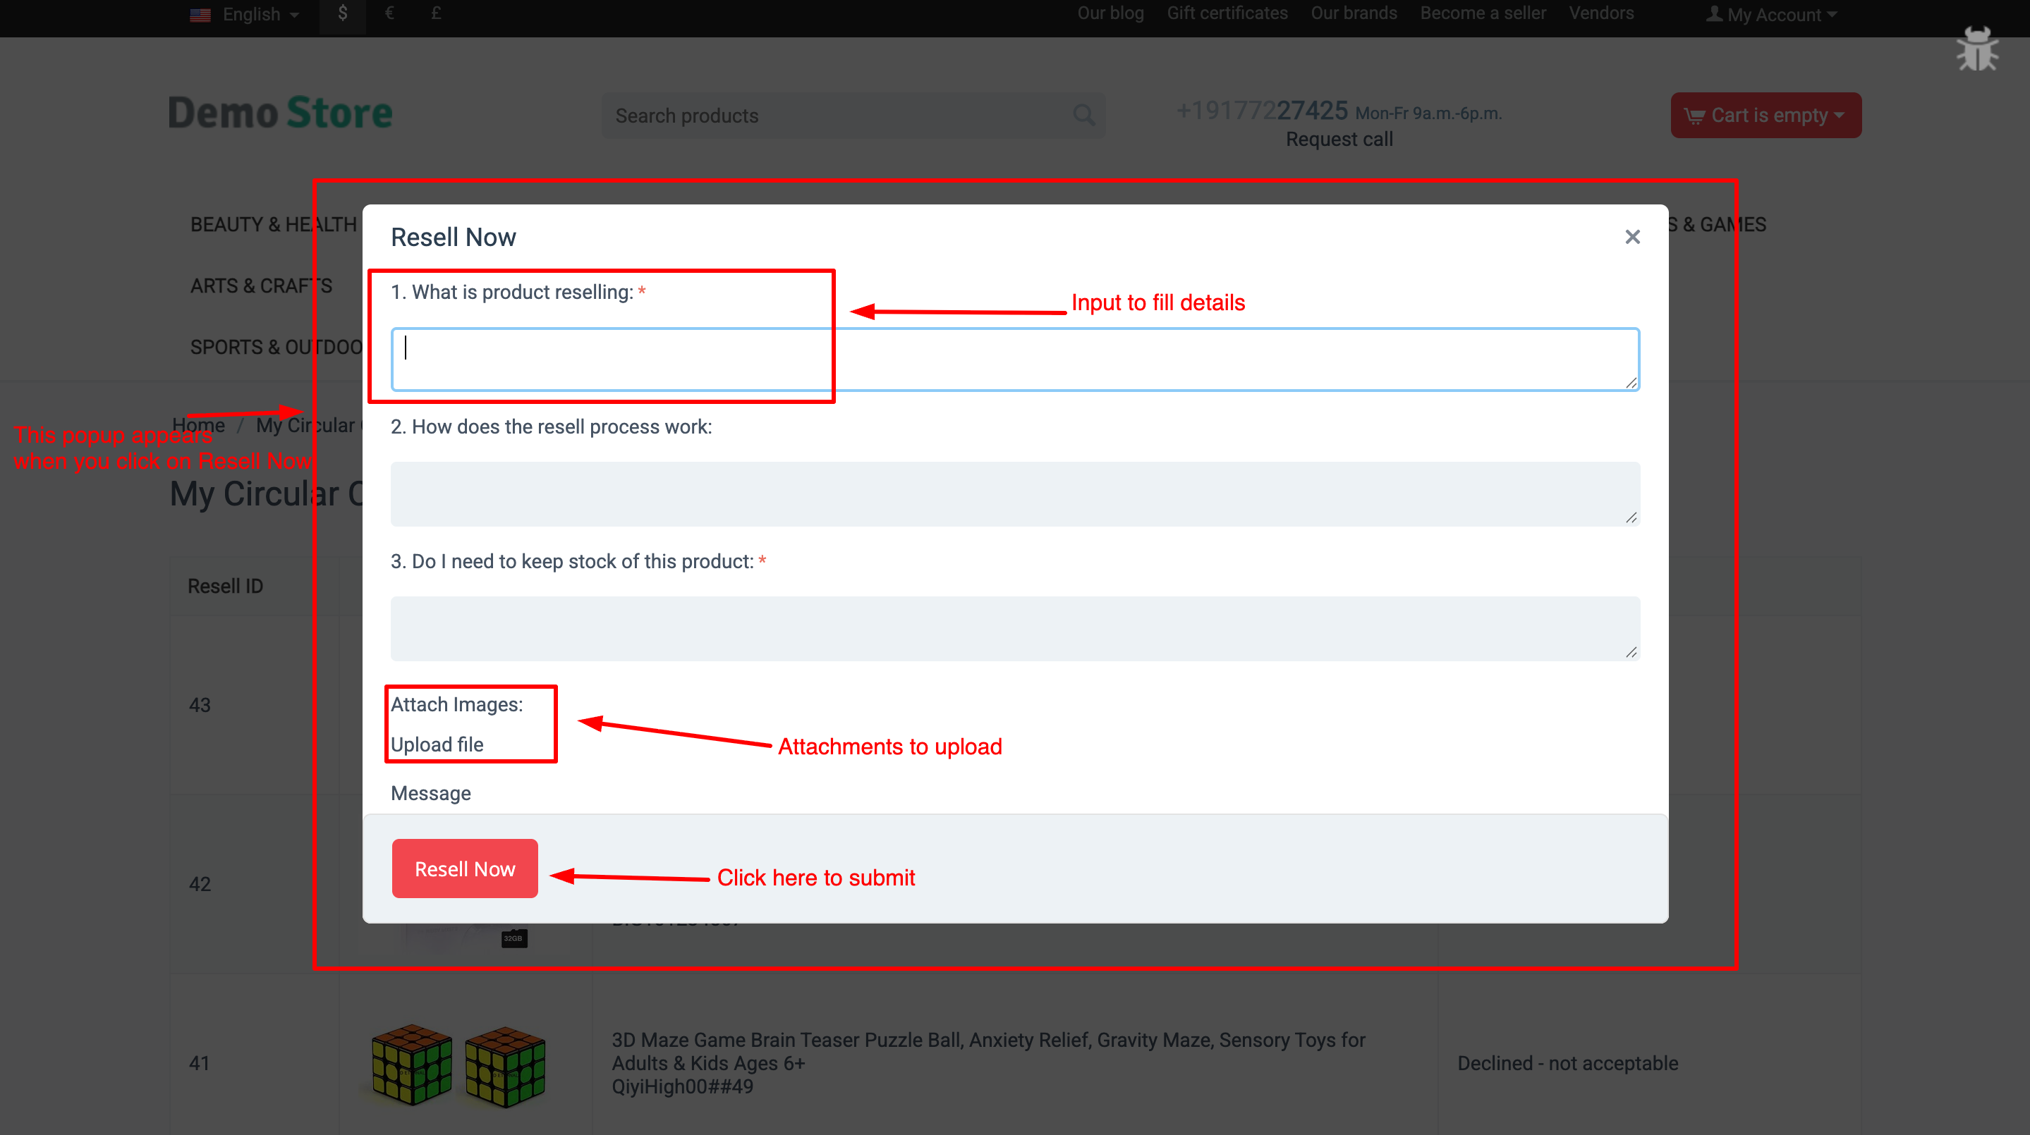The width and height of the screenshot is (2030, 1135).
Task: Open the My Account dropdown
Action: (x=1773, y=13)
